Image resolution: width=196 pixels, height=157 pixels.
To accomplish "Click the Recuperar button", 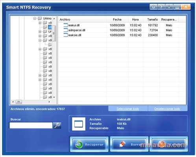I will [x=89, y=144].
